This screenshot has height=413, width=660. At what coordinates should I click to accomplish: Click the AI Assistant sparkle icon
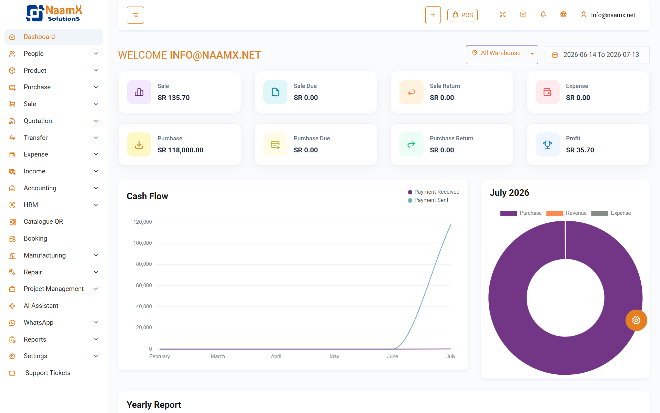pyautogui.click(x=12, y=306)
